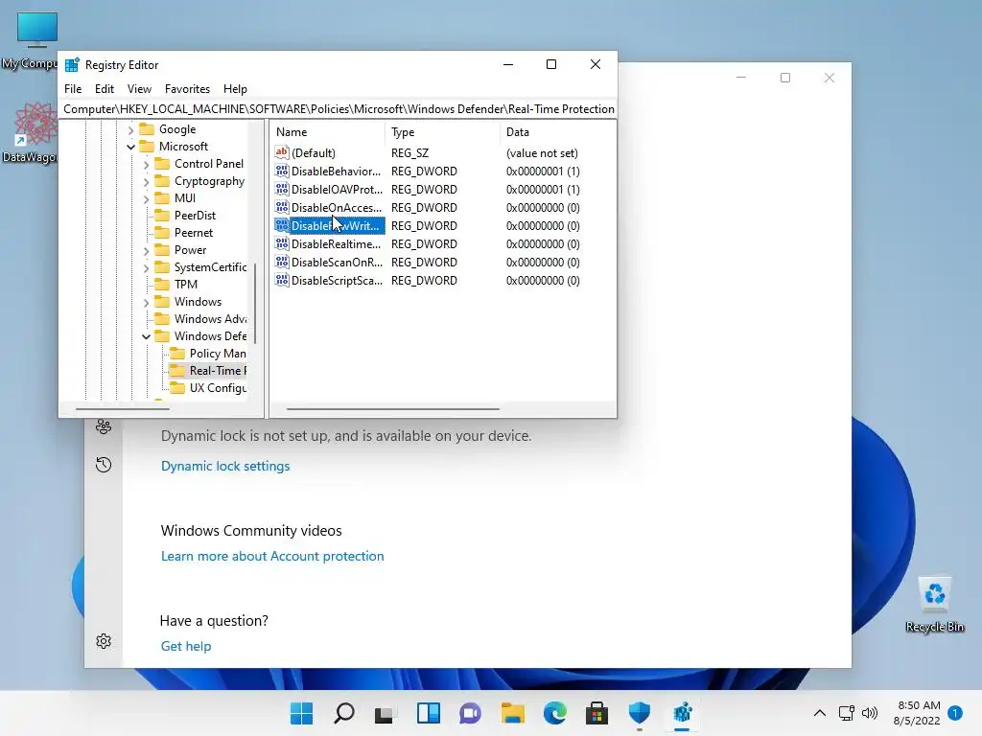This screenshot has height=736, width=982.
Task: Open Microsoft Store from taskbar
Action: pos(596,713)
